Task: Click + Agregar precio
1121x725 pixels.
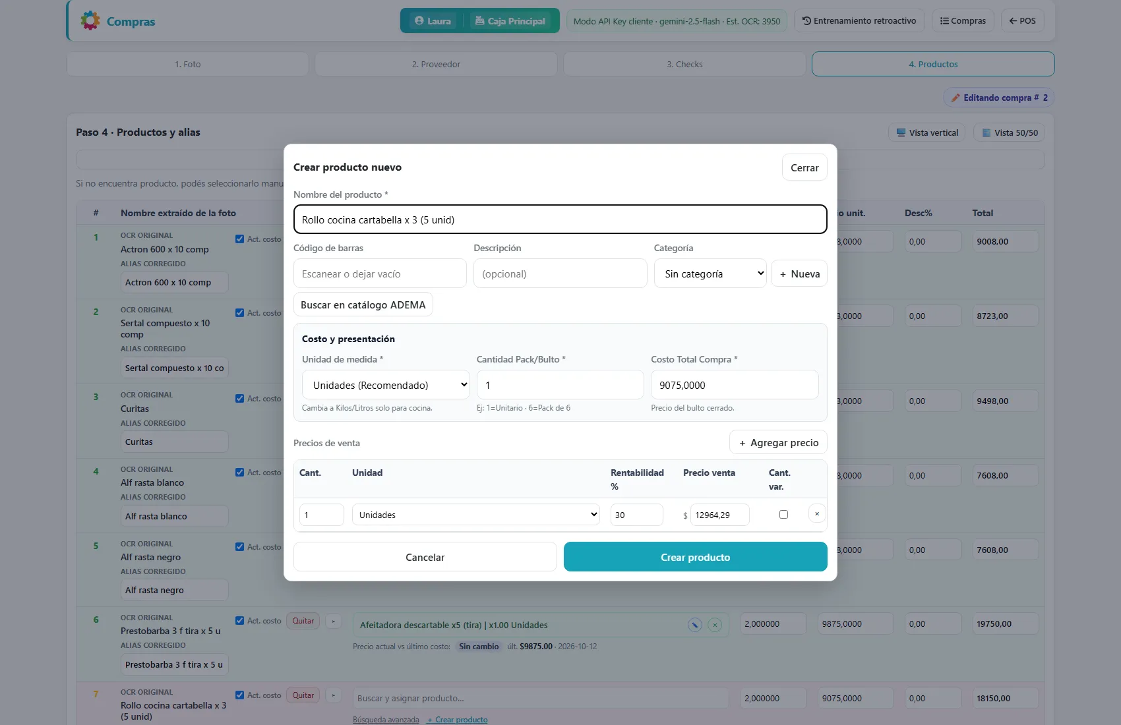Action: pyautogui.click(x=778, y=442)
